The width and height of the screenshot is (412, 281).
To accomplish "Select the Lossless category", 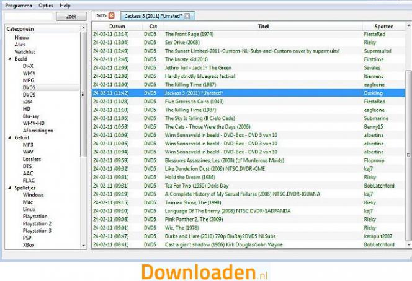I will tap(32, 159).
